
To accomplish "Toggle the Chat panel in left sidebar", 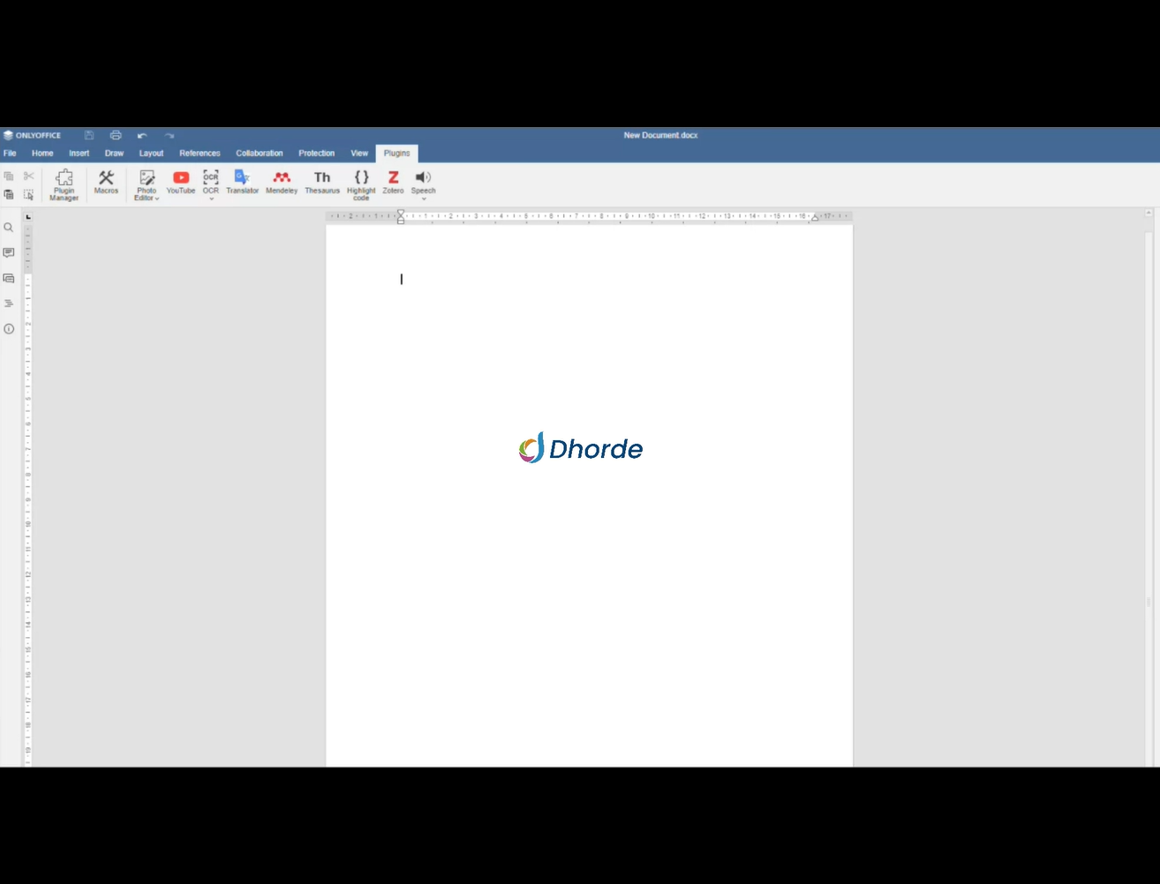I will tap(9, 279).
